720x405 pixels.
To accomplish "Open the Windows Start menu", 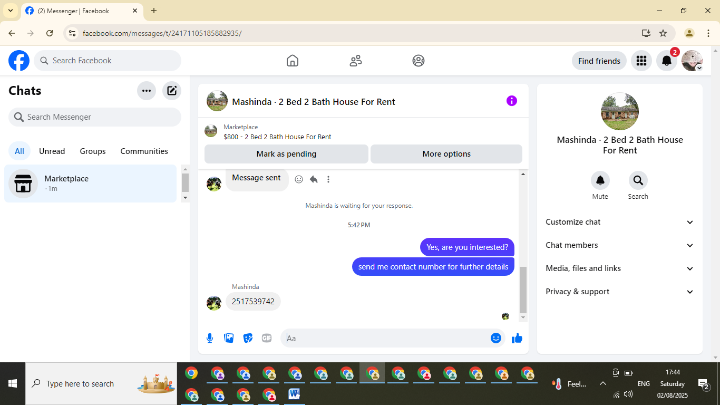I will pos(13,384).
